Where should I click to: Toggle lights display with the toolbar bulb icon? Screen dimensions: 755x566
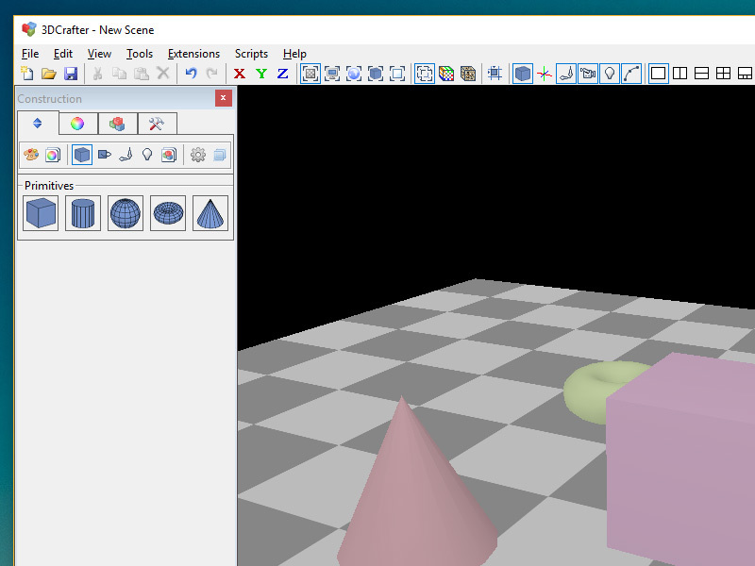coord(610,74)
